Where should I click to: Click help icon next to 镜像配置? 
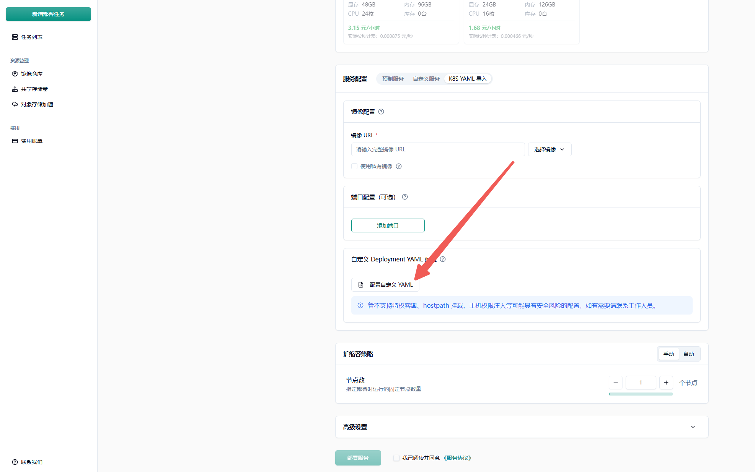381,112
